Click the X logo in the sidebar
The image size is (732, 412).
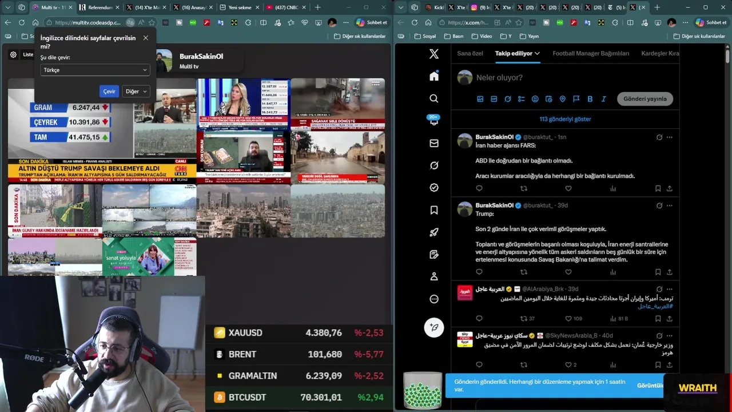(434, 54)
